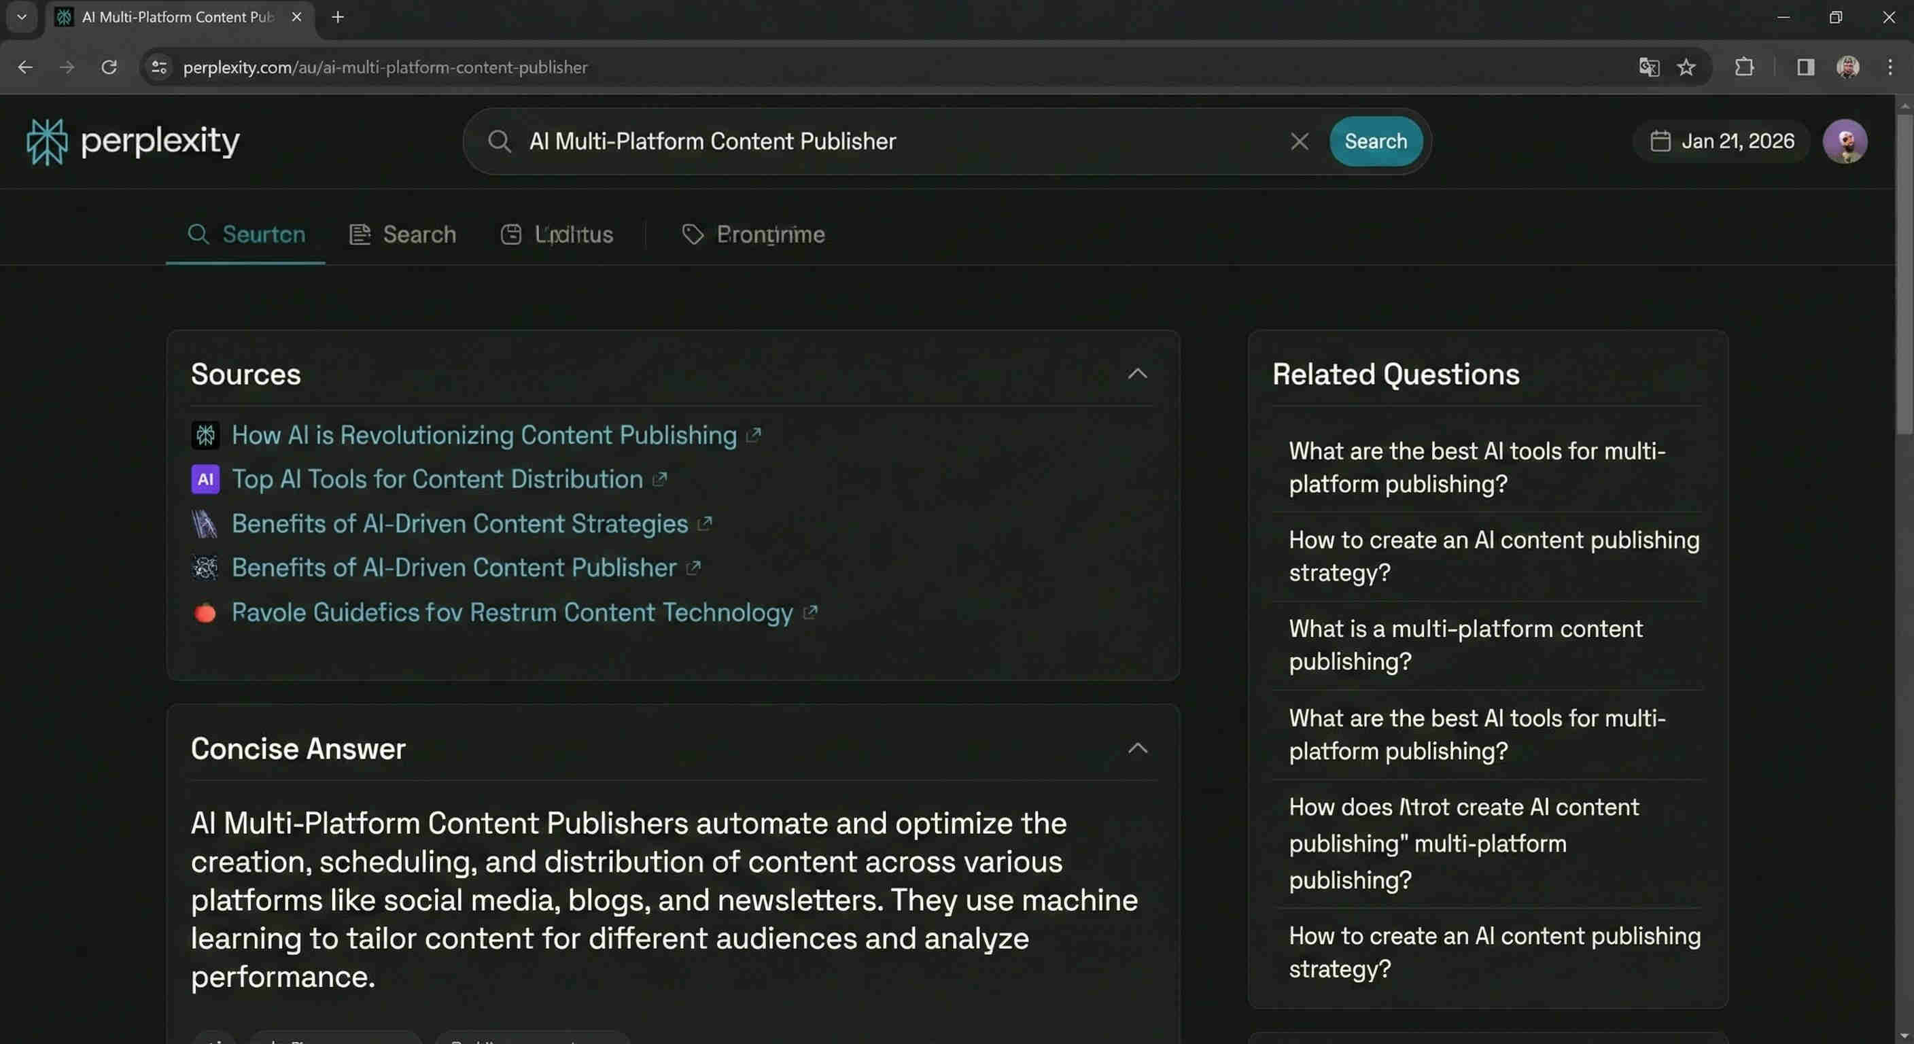
Task: Clear the search query with X icon
Action: coord(1300,141)
